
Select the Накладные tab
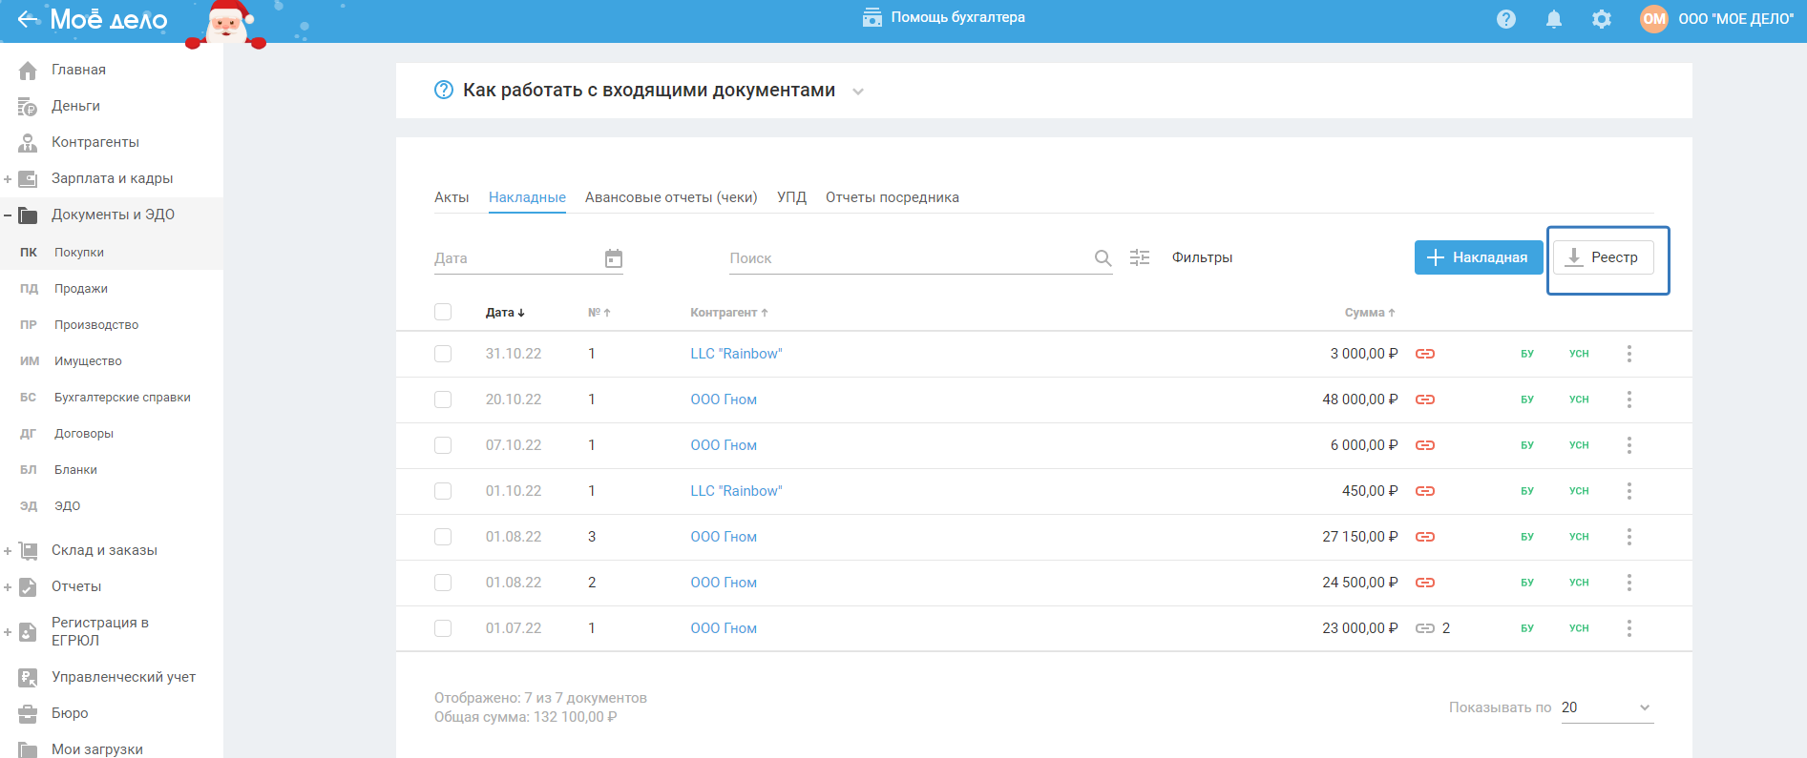(527, 197)
